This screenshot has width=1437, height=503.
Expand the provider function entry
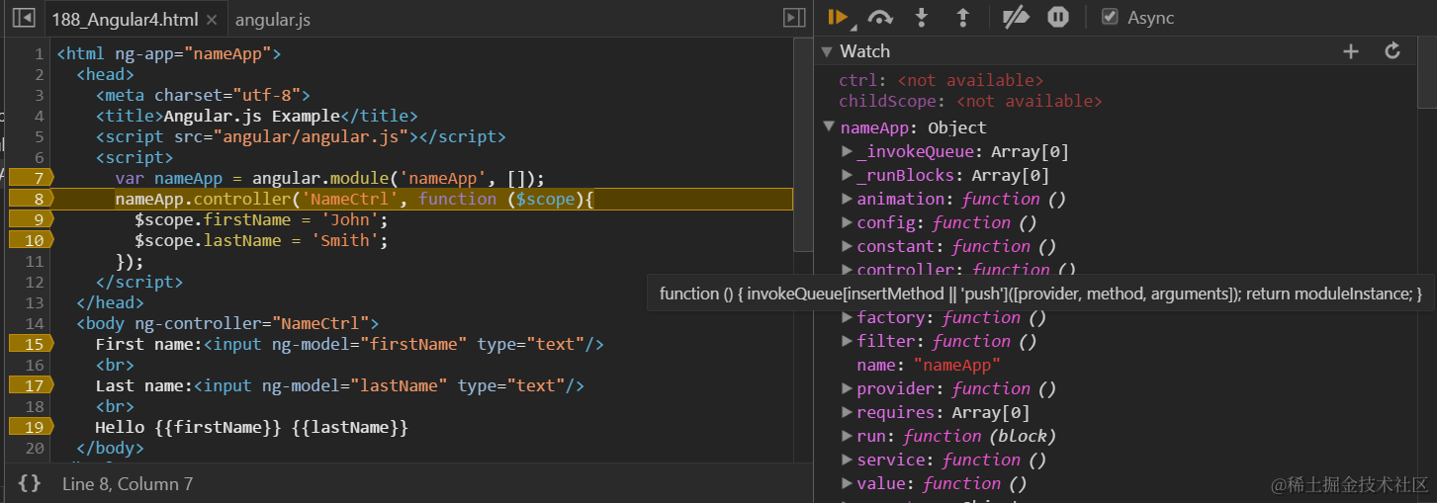(x=847, y=388)
